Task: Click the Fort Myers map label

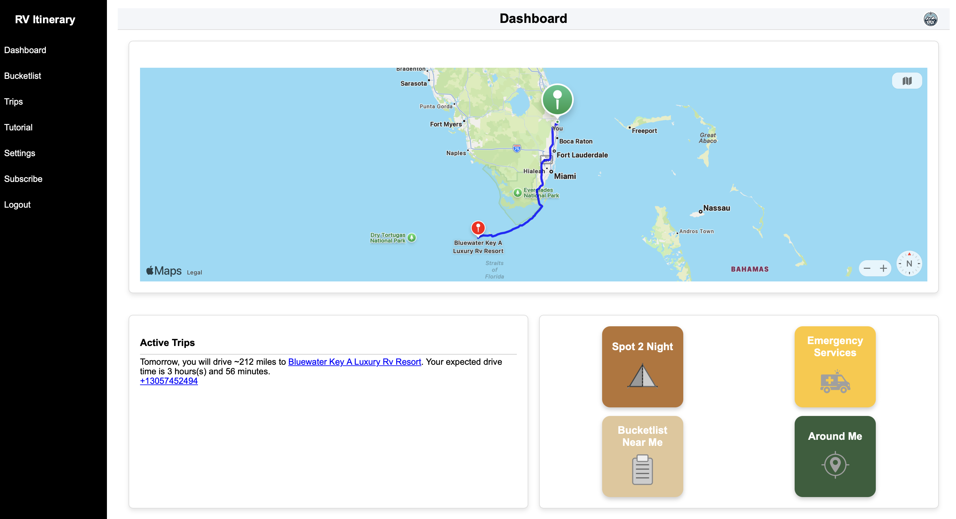Action: (x=446, y=124)
